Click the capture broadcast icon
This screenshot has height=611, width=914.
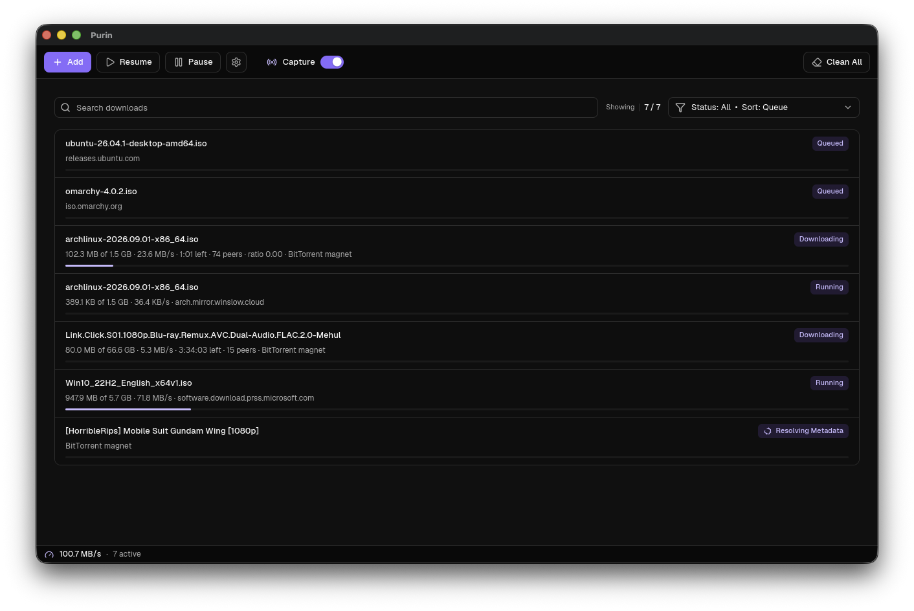pyautogui.click(x=272, y=62)
